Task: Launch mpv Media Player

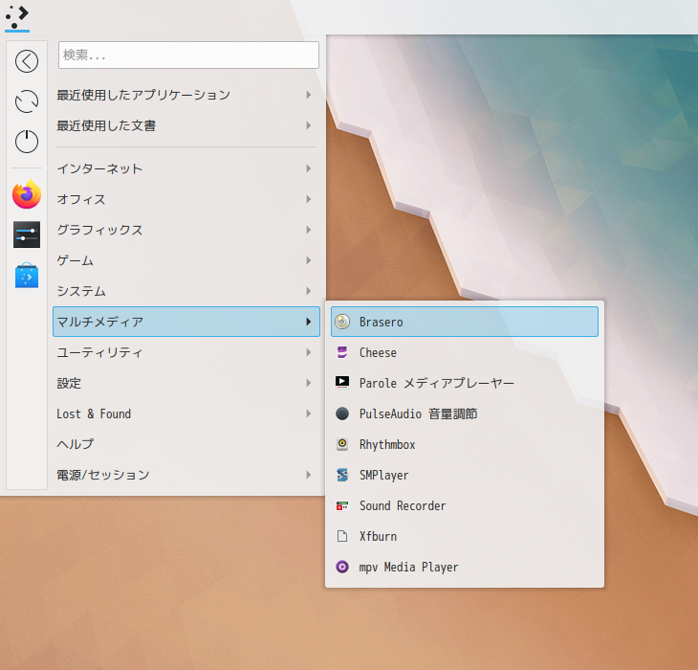Action: [465, 567]
